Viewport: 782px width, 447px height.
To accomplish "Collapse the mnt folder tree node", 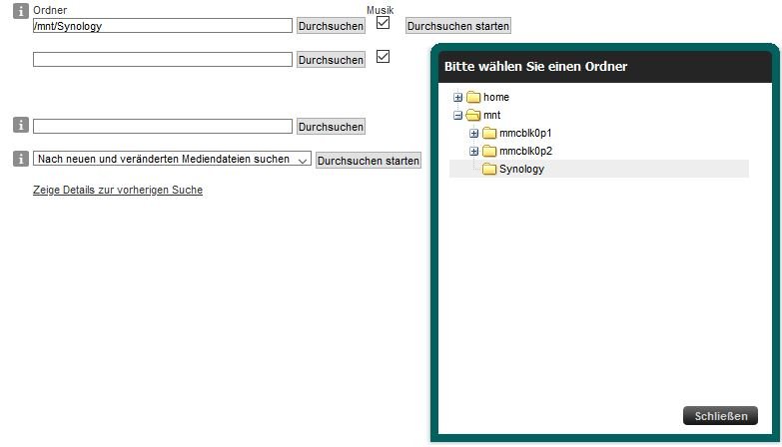I will point(458,116).
